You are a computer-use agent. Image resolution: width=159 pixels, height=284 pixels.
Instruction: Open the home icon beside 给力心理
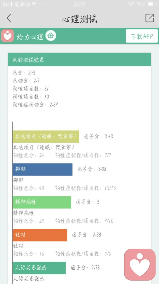coord(51,36)
